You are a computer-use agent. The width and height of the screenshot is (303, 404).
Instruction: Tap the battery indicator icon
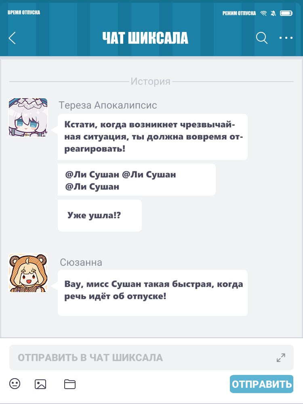(x=286, y=13)
